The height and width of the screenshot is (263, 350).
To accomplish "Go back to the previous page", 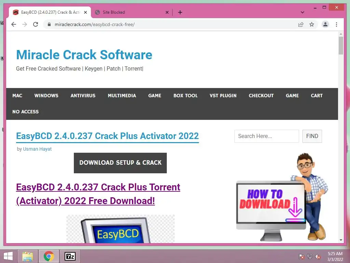I will click(x=14, y=24).
